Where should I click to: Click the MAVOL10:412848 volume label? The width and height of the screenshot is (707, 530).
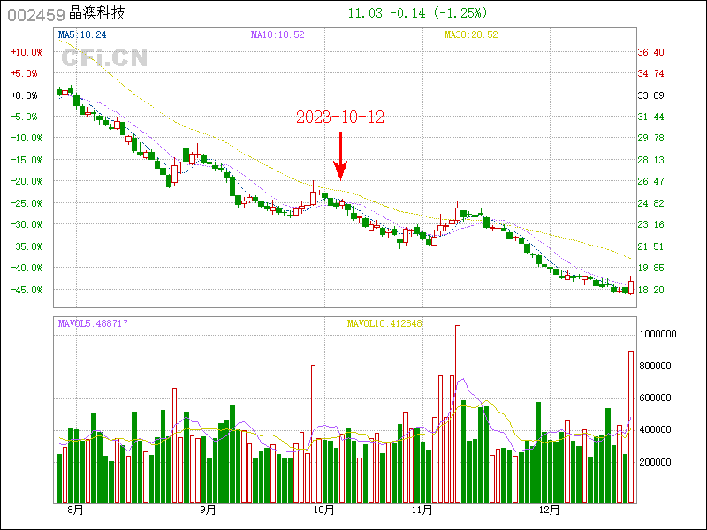(x=384, y=324)
